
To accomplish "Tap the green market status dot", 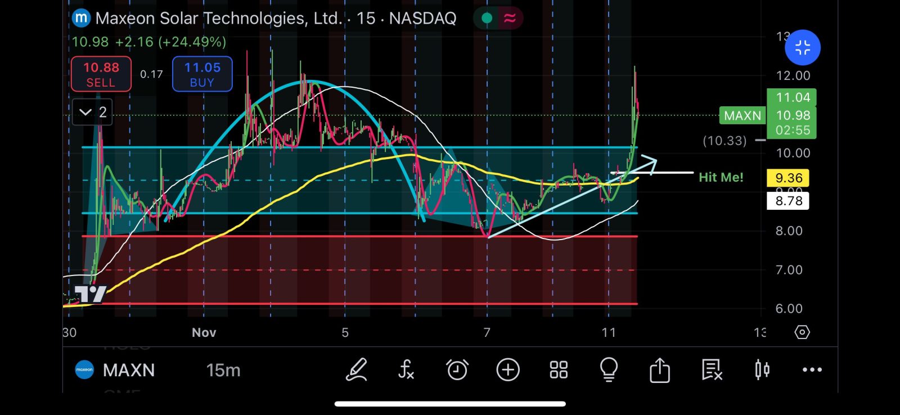I will (487, 19).
